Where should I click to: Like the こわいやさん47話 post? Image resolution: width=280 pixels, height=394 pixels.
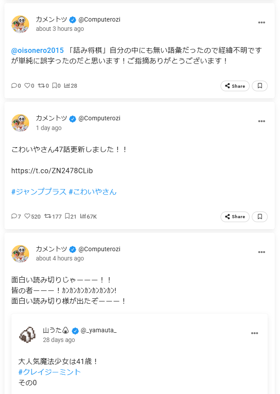[x=27, y=216]
